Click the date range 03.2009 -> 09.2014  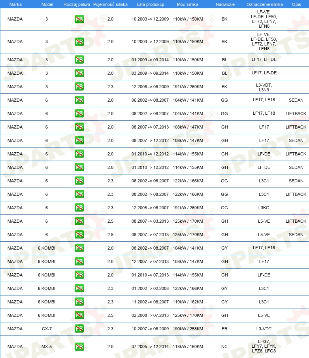tap(150, 73)
